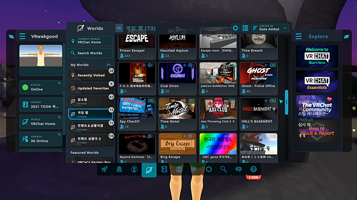The width and height of the screenshot is (357, 200).
Task: Open the notifications bell in dock
Action: pyautogui.click(x=119, y=169)
